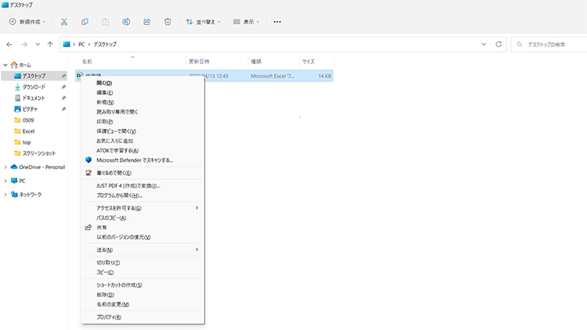This screenshot has height=330, width=587.
Task: Click the refresh icon beside address bar
Action: click(499, 45)
